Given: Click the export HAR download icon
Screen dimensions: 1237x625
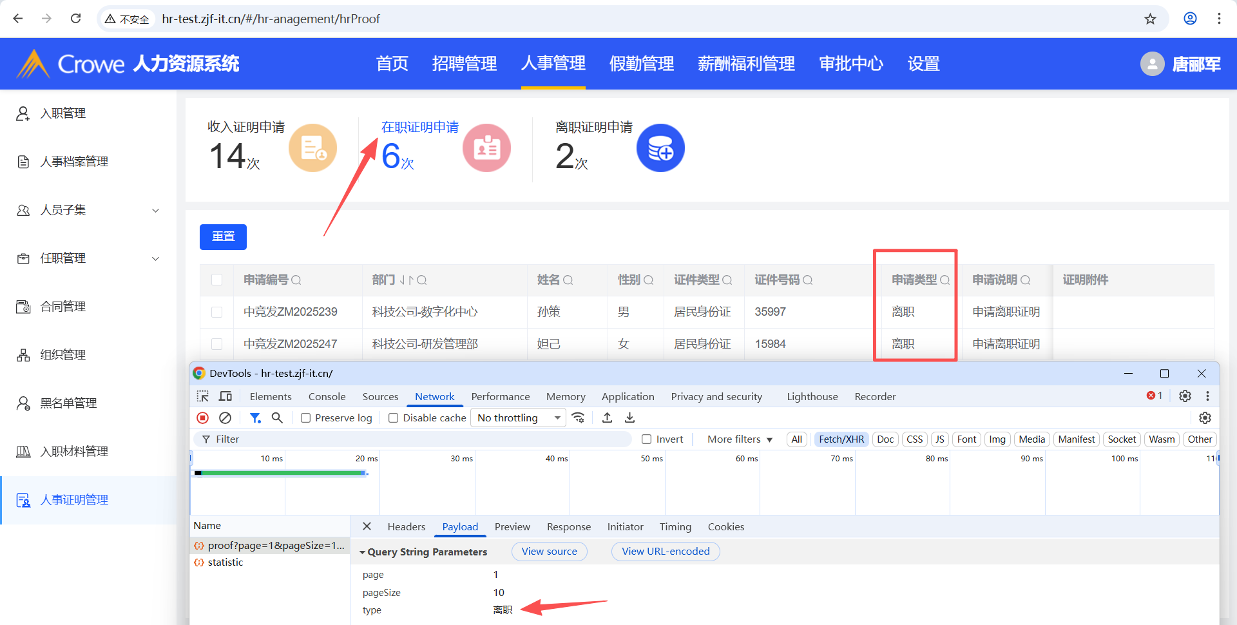Looking at the screenshot, I should (x=629, y=418).
